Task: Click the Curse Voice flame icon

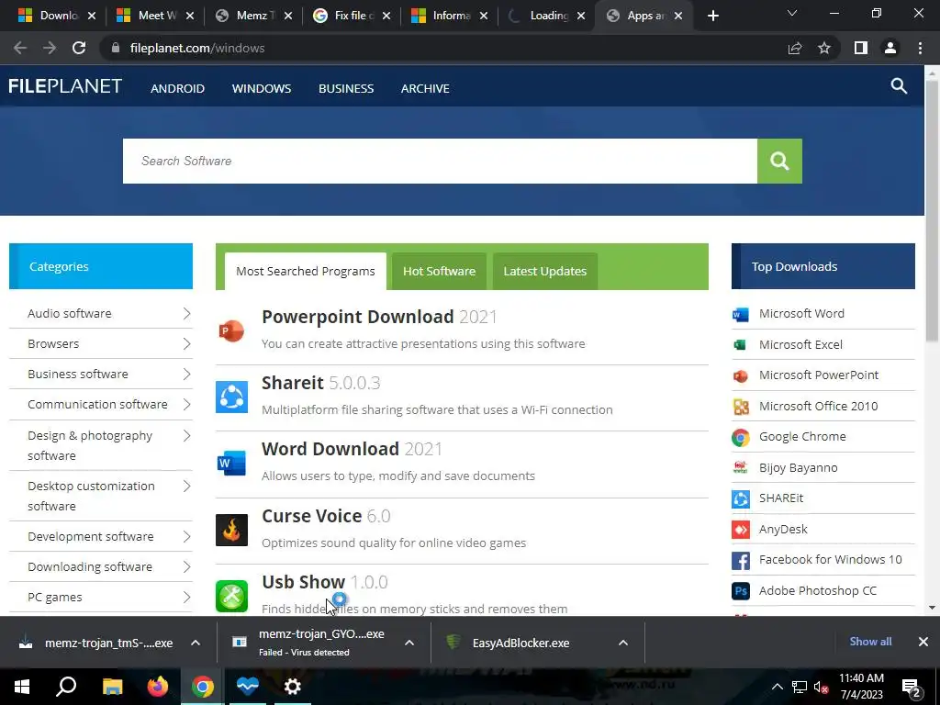Action: [231, 530]
